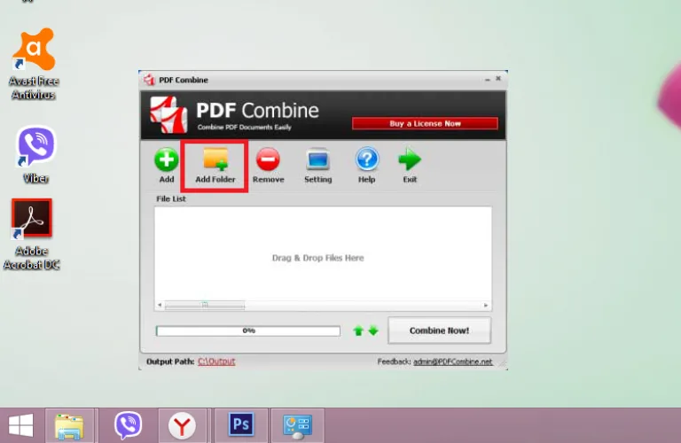This screenshot has width=681, height=443.
Task: Move selected file down with green arrow
Action: pyautogui.click(x=373, y=331)
